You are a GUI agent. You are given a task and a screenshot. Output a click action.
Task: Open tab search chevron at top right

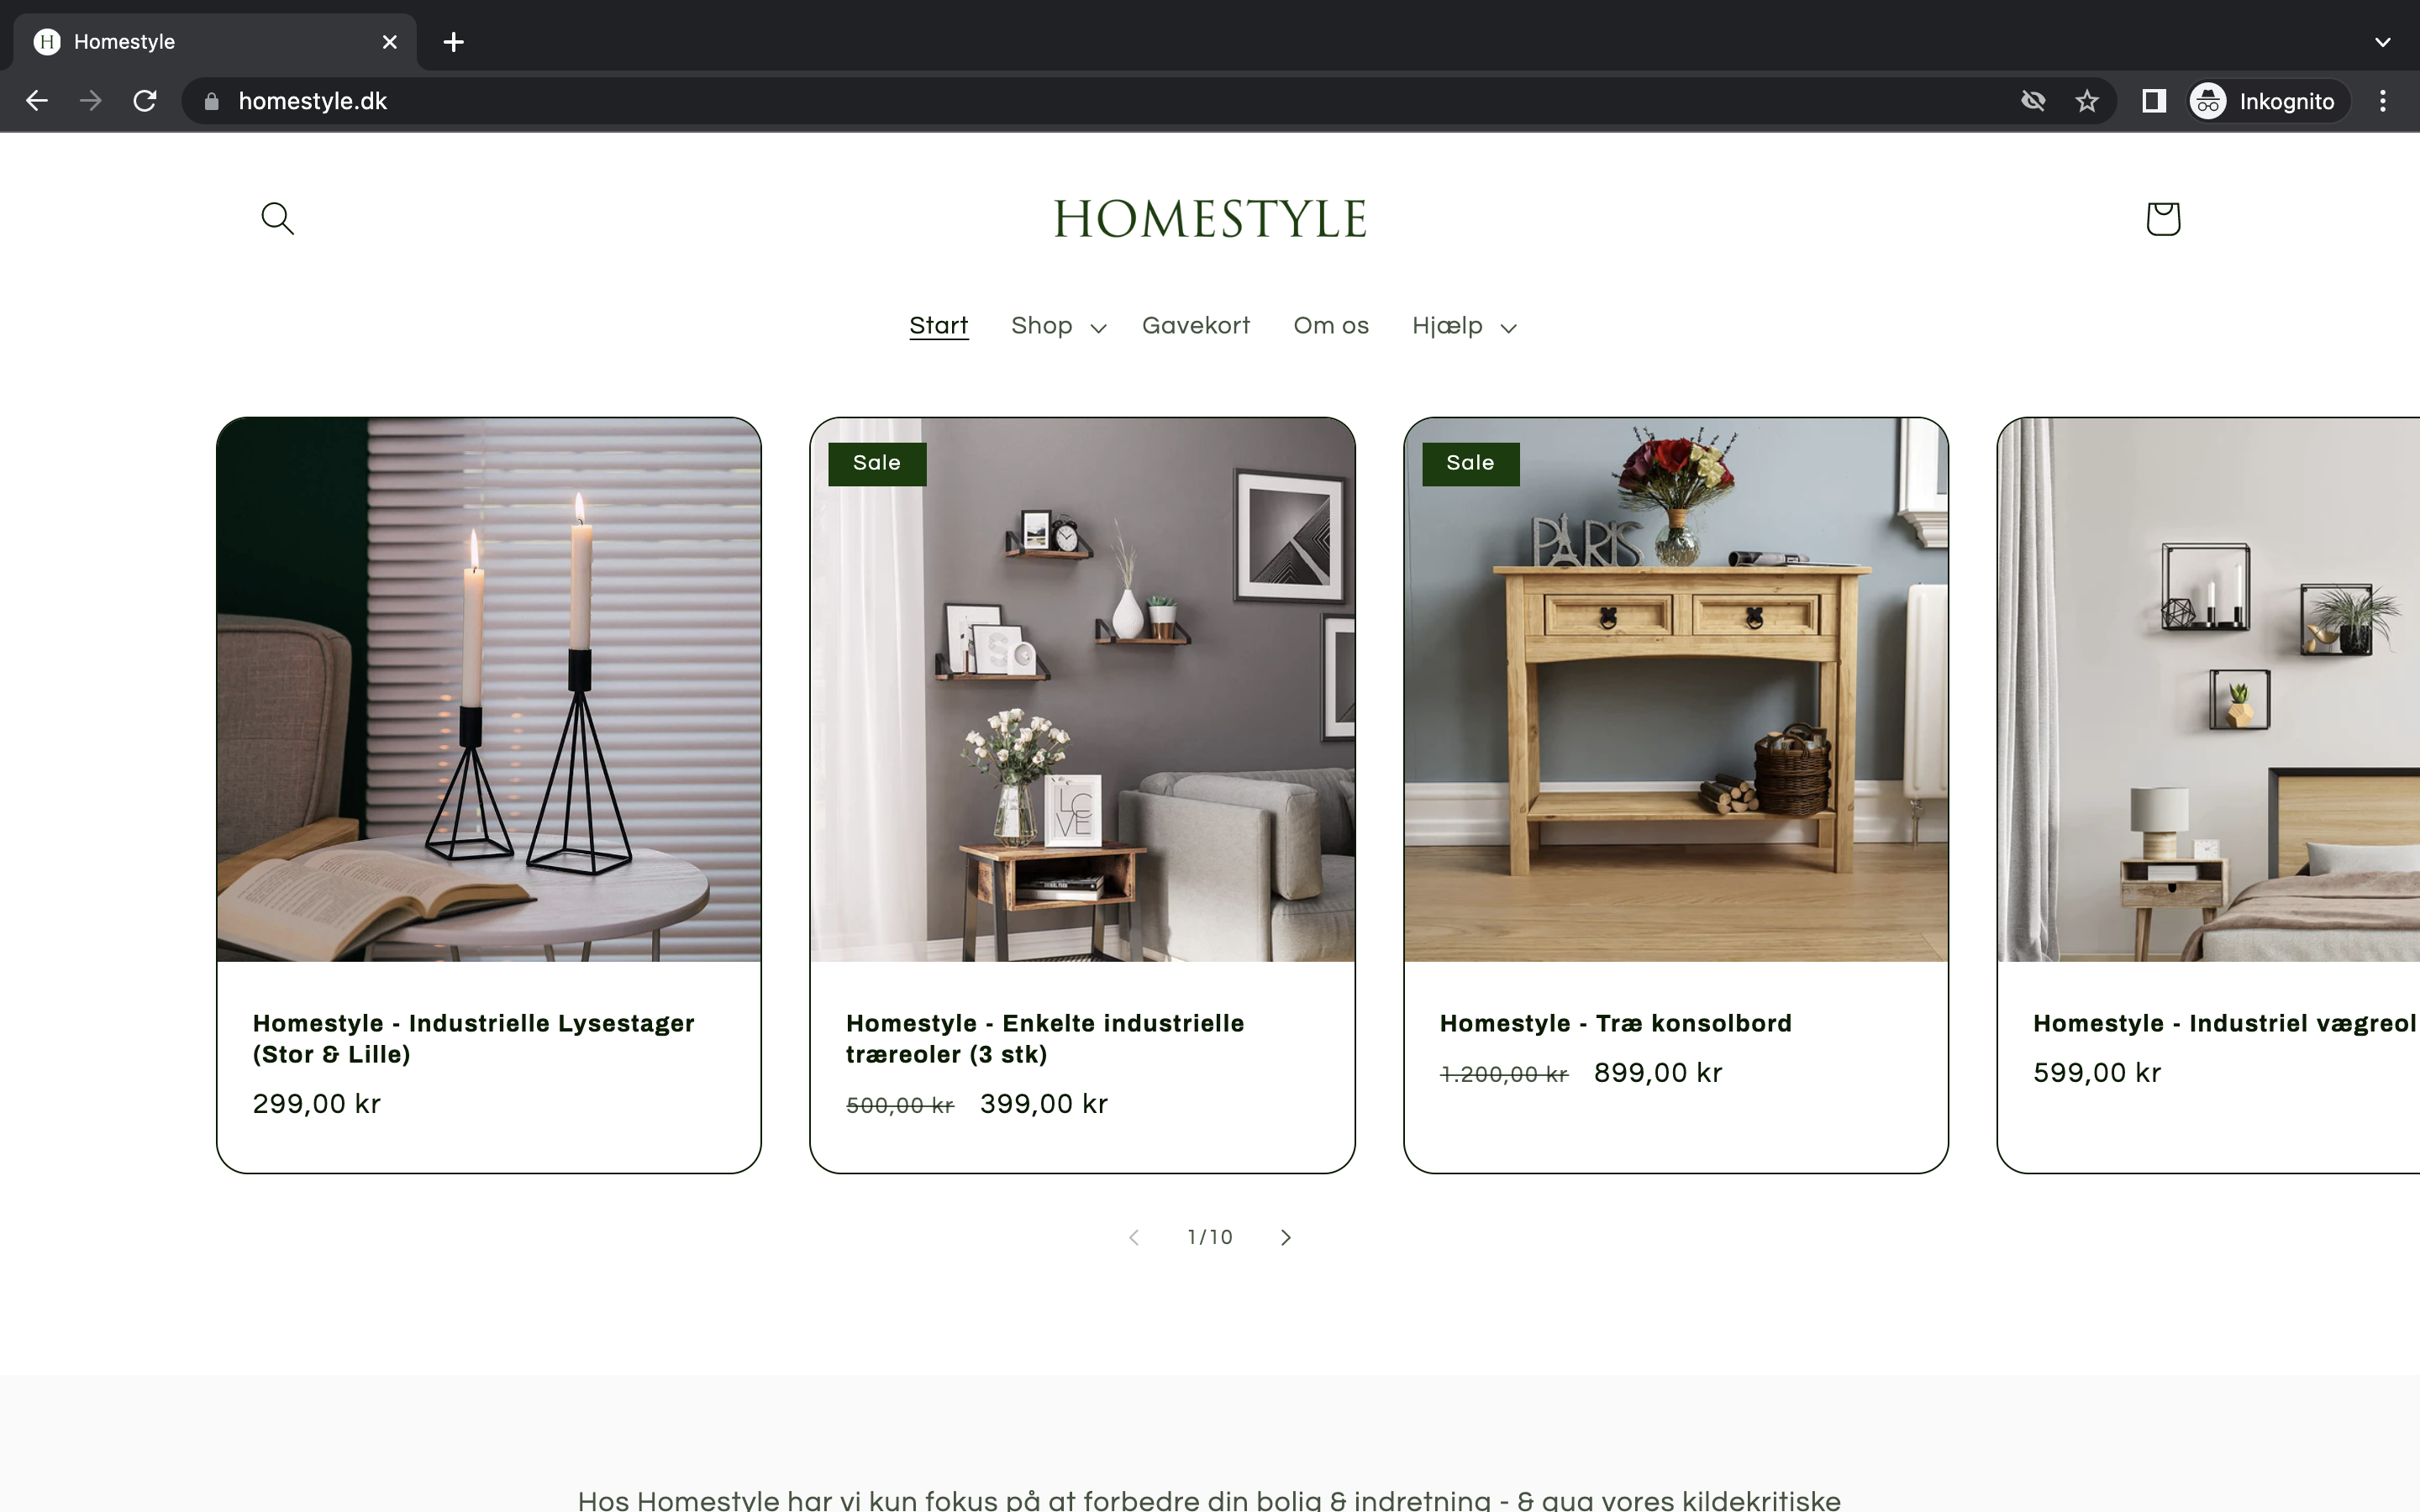click(x=2383, y=42)
